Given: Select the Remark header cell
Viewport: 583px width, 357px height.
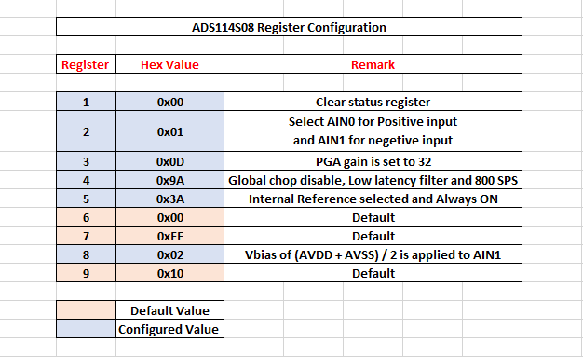Looking at the screenshot, I should (373, 64).
